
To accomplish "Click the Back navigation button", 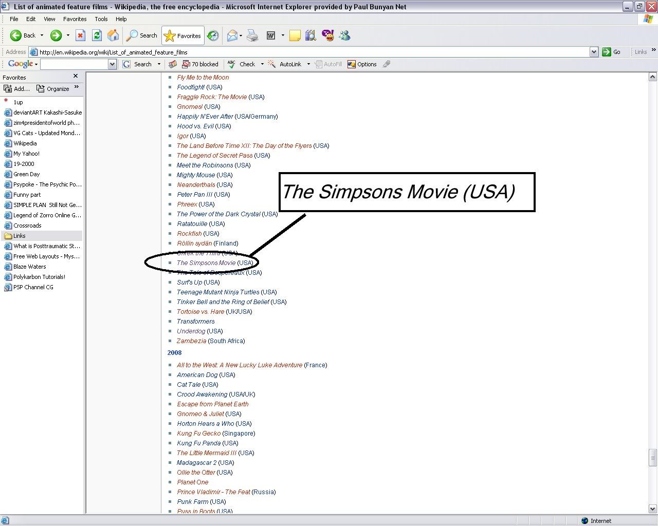I will coord(23,35).
